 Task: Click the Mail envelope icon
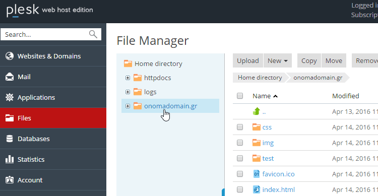point(10,77)
